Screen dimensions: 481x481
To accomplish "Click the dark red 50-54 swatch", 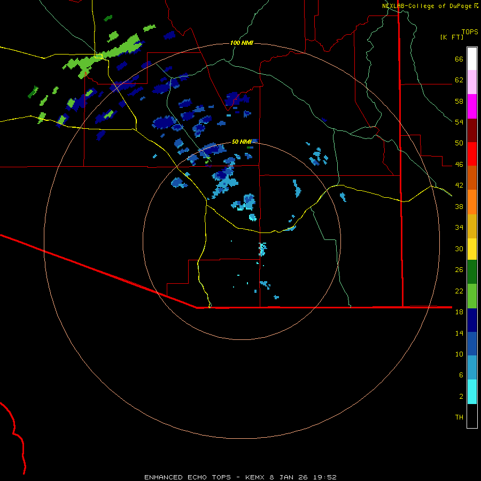I will click(x=472, y=130).
